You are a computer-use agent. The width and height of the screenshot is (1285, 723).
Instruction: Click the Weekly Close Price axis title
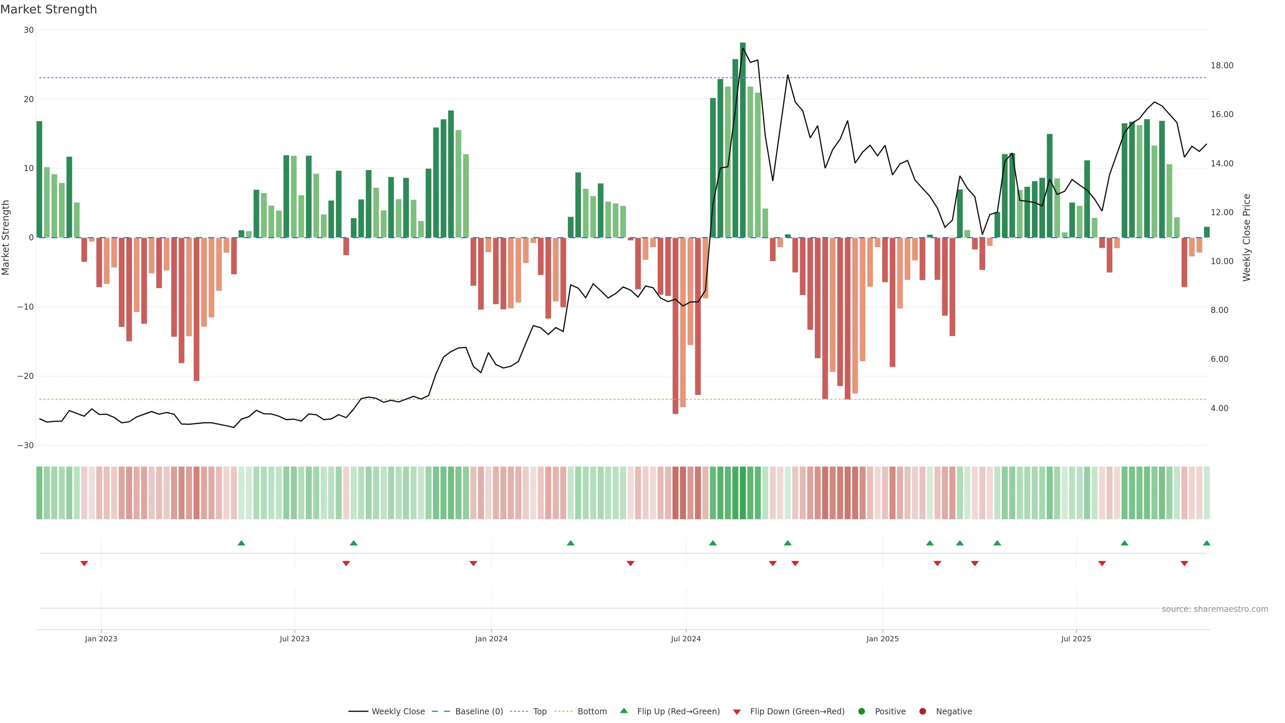(1247, 238)
